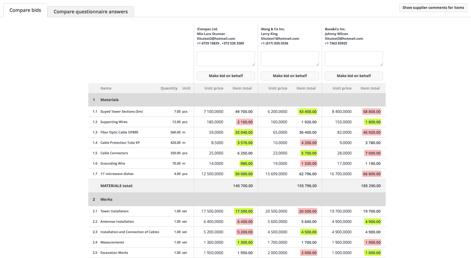The width and height of the screenshot is (471, 258).
Task: Click resize handle of Bass&Co comment box
Action: [x=381, y=64]
